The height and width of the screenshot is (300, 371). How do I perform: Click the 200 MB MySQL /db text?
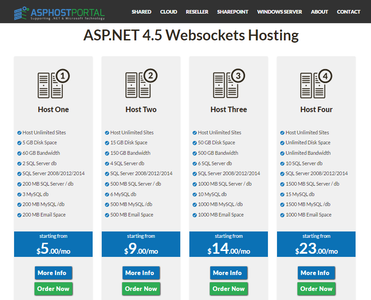coord(44,204)
